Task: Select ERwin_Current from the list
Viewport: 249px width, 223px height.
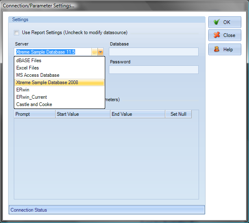Action: (59, 97)
